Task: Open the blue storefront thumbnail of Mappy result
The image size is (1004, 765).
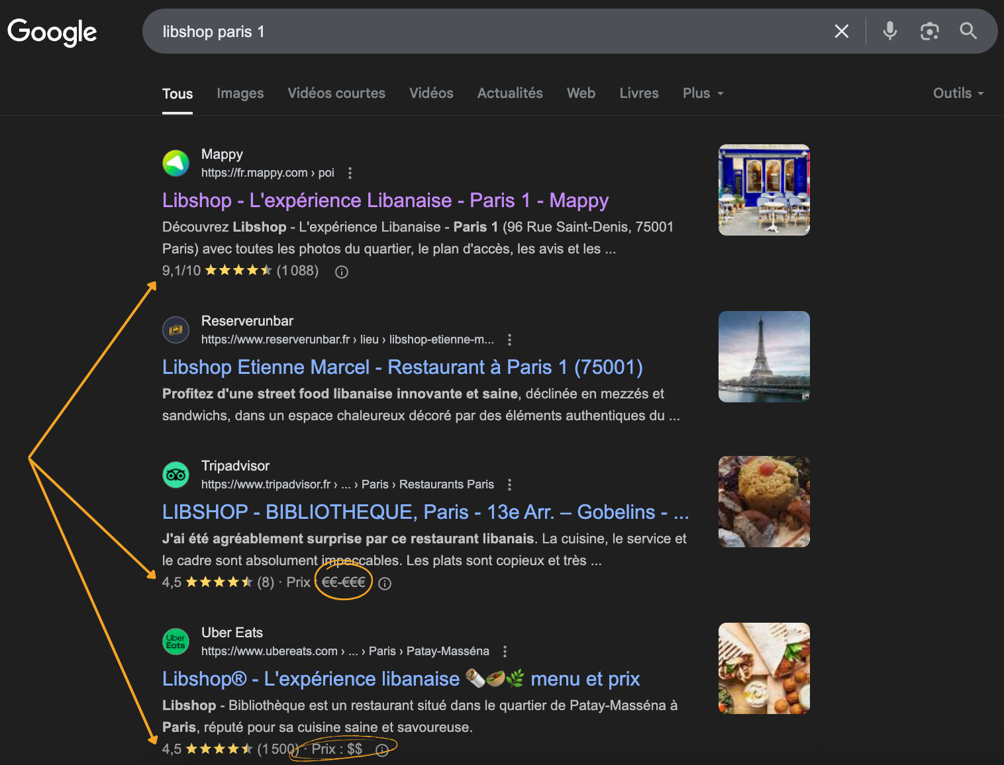Action: tap(764, 190)
